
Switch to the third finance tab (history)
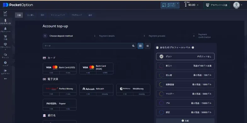click(x=42, y=15)
